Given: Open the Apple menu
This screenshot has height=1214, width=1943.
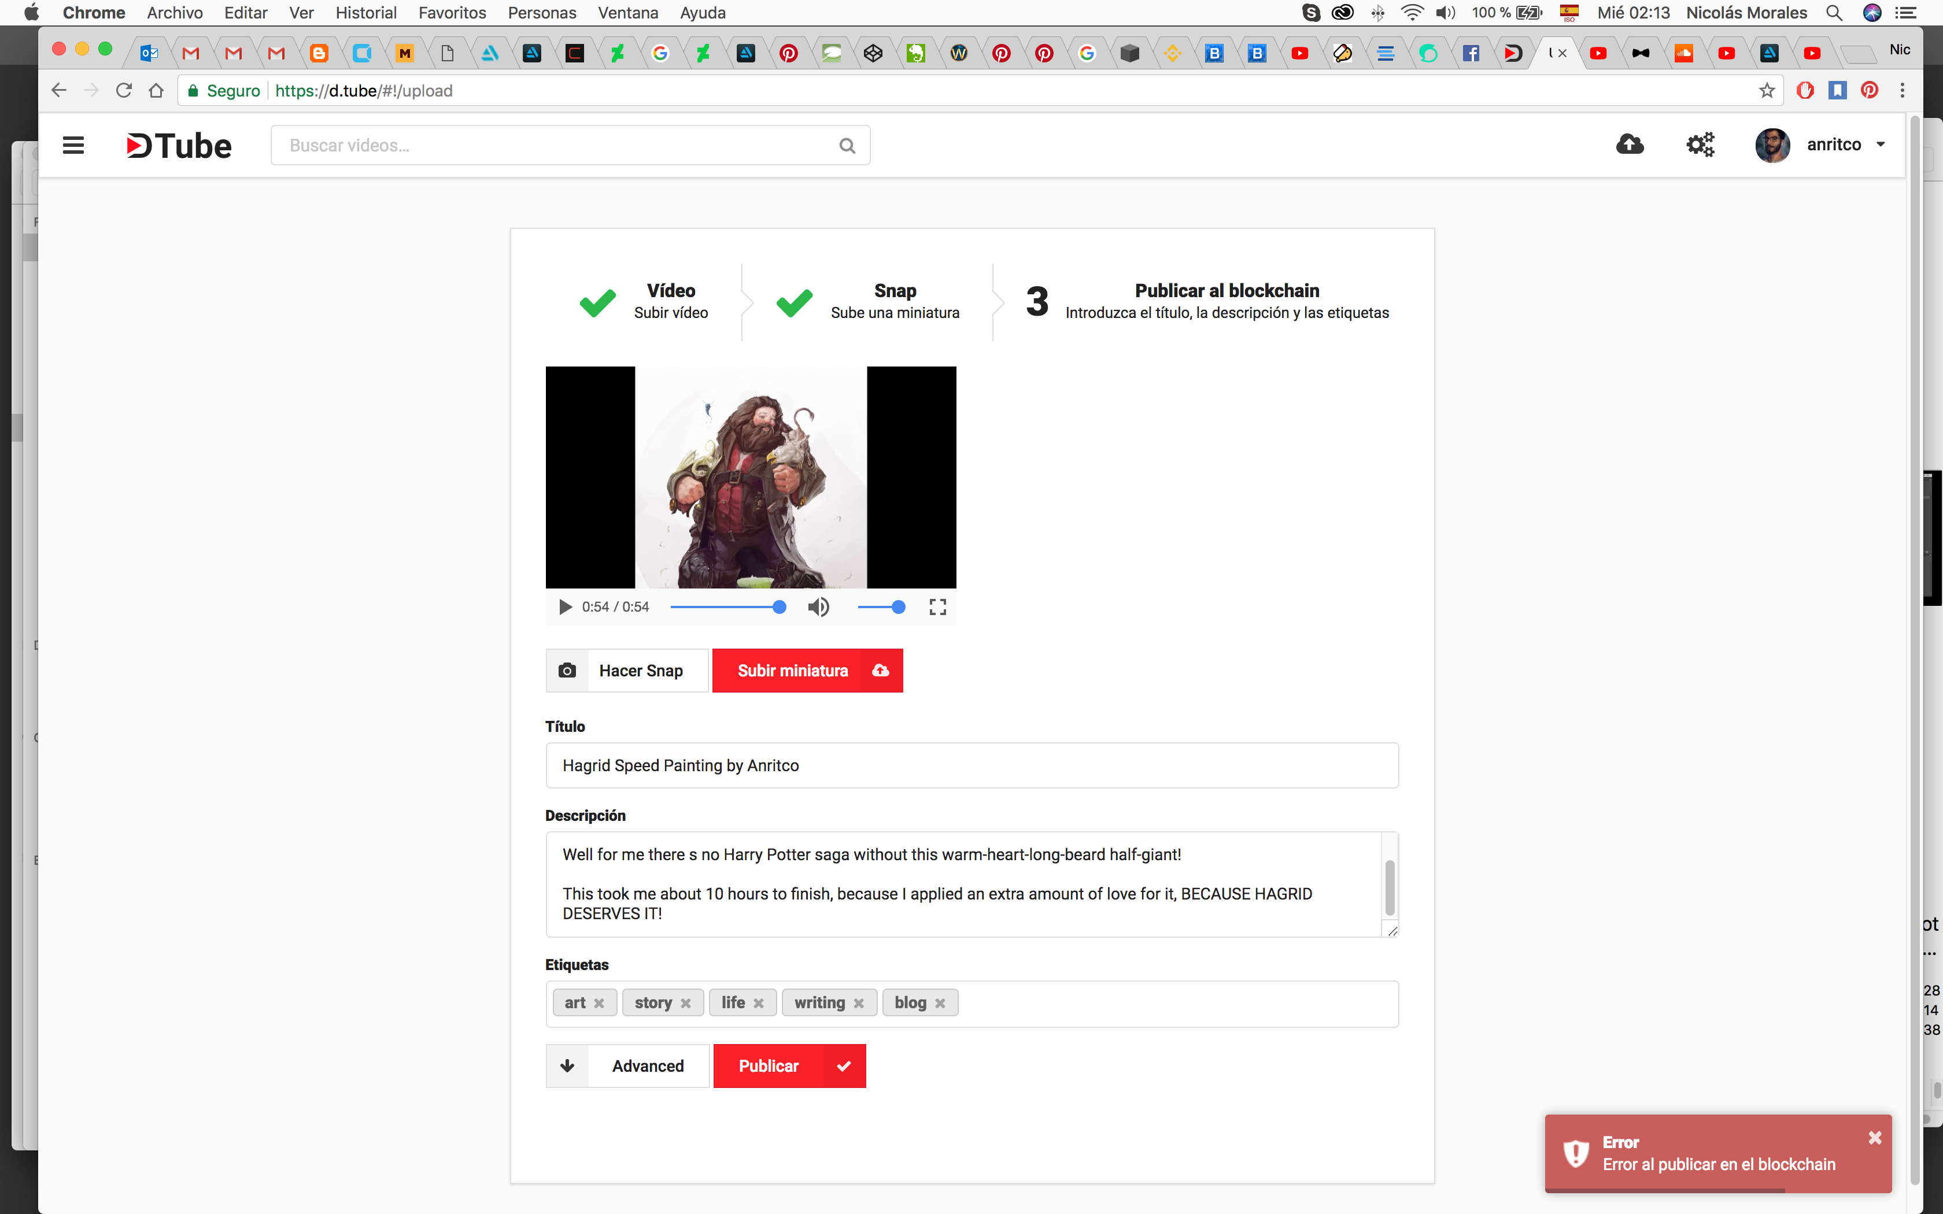Looking at the screenshot, I should click(31, 12).
